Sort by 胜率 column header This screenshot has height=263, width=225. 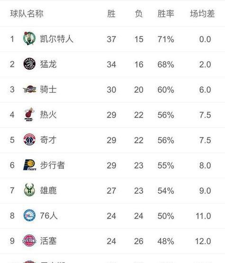click(x=166, y=14)
